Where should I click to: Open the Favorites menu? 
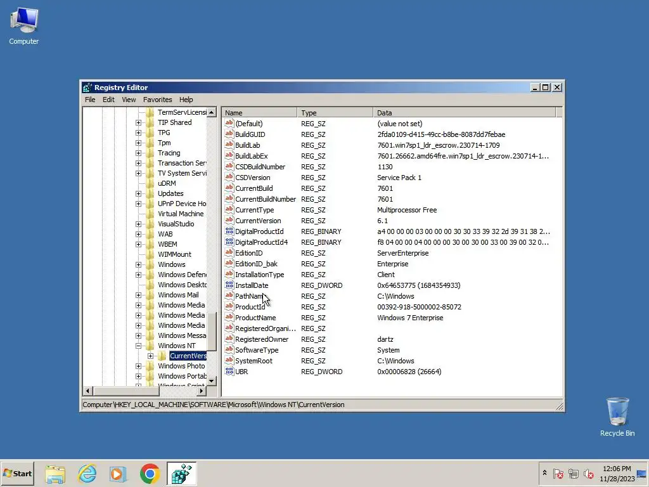tap(157, 100)
